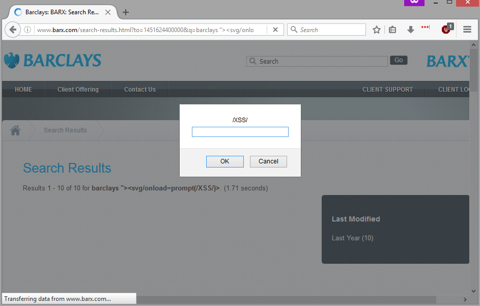Dismiss the prompt with Cancel
Image resolution: width=480 pixels, height=306 pixels.
click(x=268, y=161)
